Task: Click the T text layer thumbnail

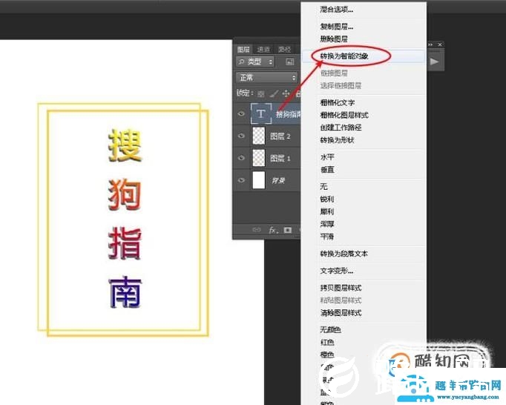Action: click(x=261, y=113)
